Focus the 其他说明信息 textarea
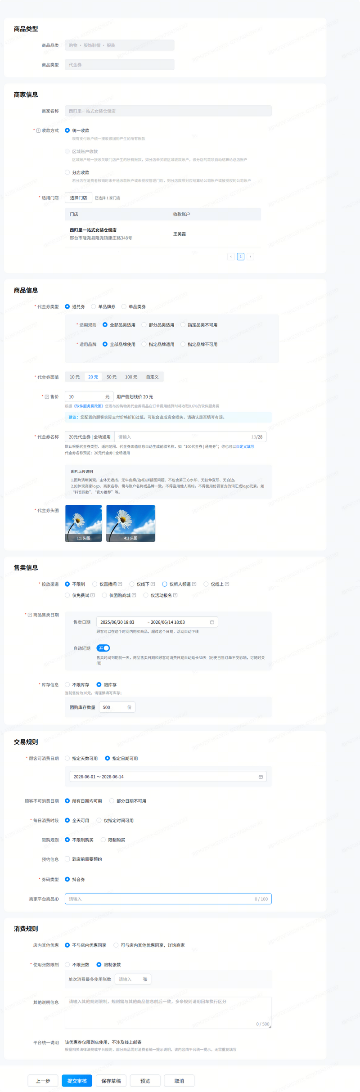Image resolution: width=360 pixels, height=1092 pixels. (x=168, y=1013)
